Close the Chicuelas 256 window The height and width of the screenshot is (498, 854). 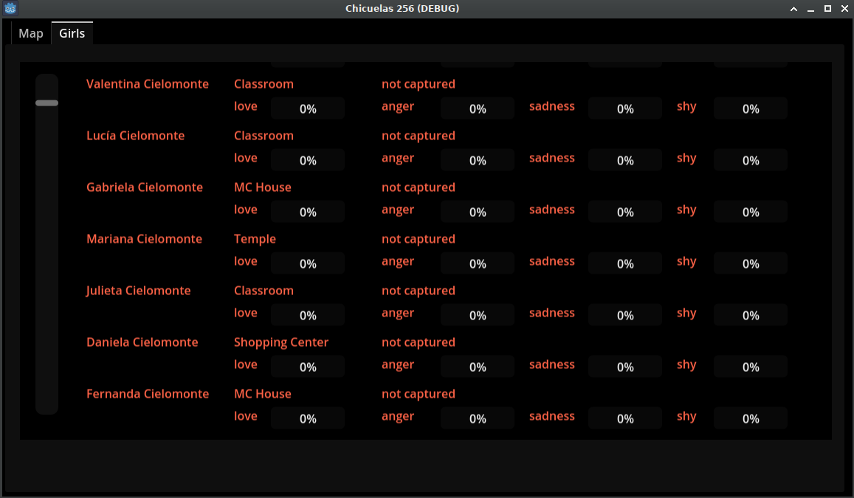tap(844, 9)
